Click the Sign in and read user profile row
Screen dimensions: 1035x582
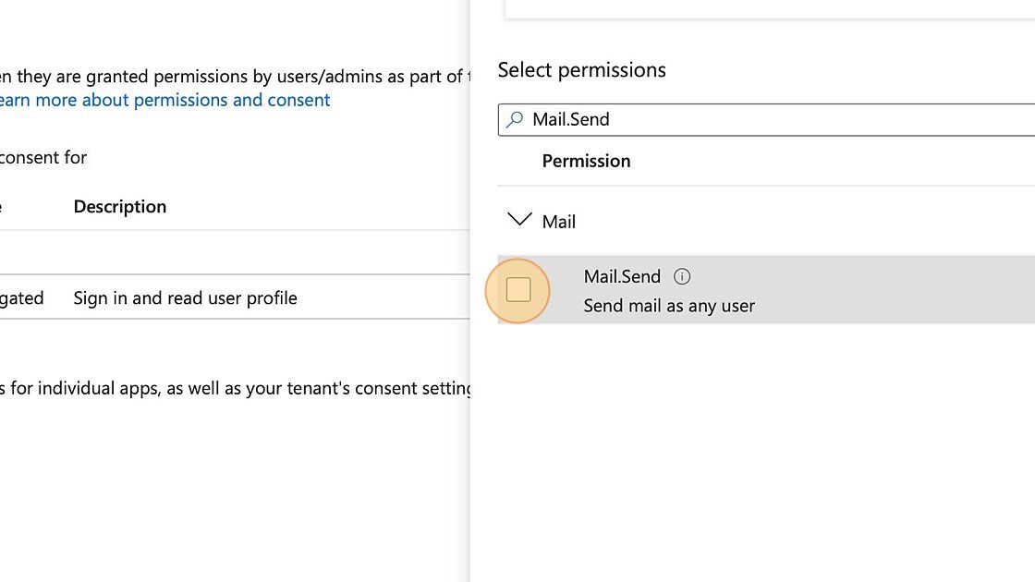(186, 297)
